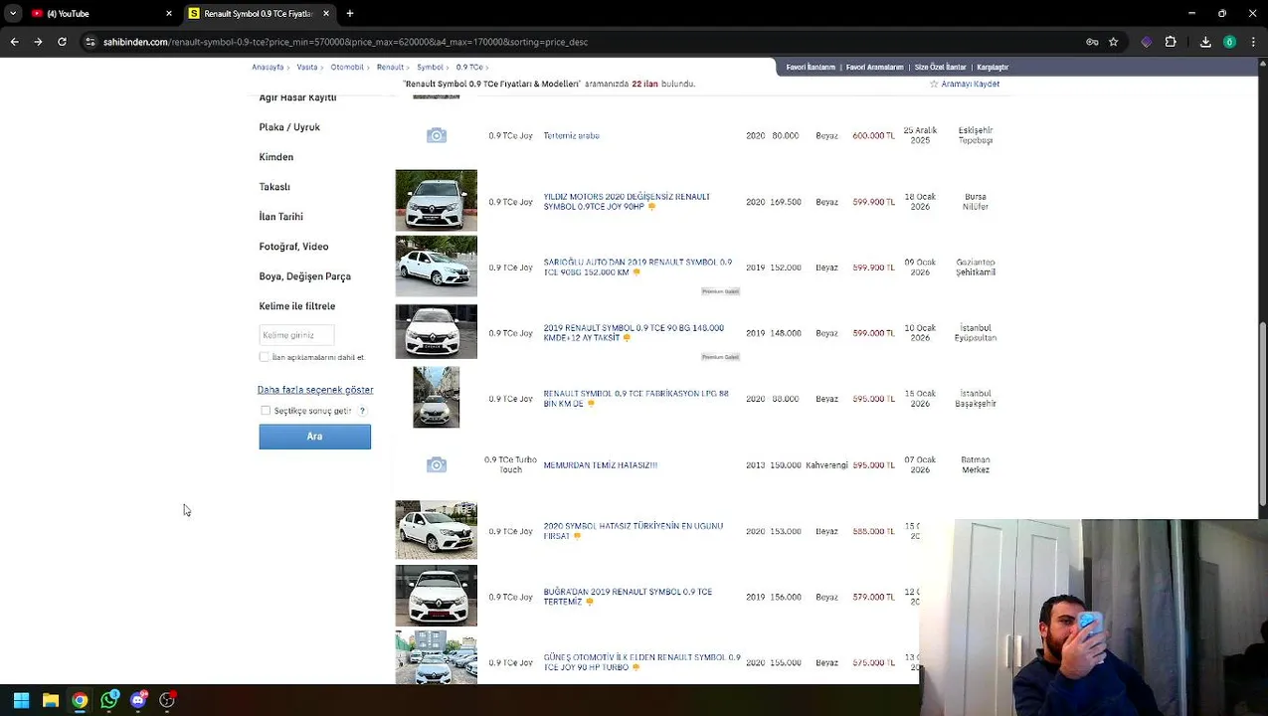
Task: Go to Otomobil breadcrumb
Action: tap(347, 67)
